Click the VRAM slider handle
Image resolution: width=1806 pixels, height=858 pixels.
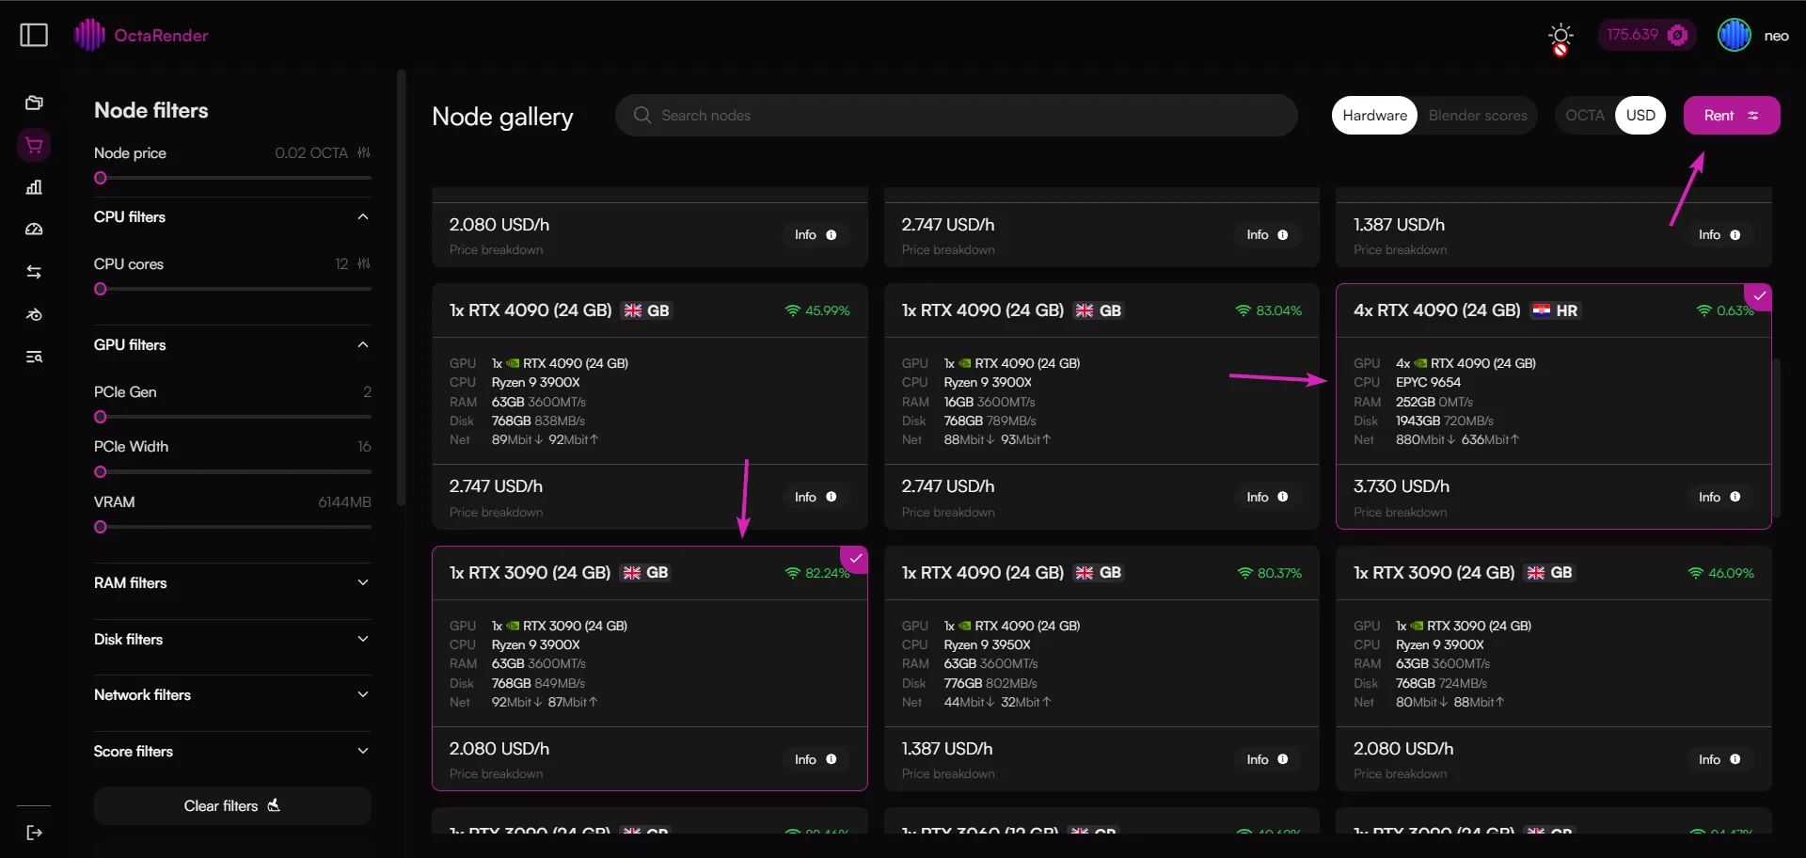[x=101, y=528]
